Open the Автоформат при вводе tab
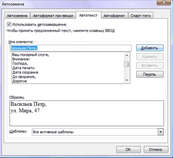This screenshot has height=158, width=173. click(53, 16)
